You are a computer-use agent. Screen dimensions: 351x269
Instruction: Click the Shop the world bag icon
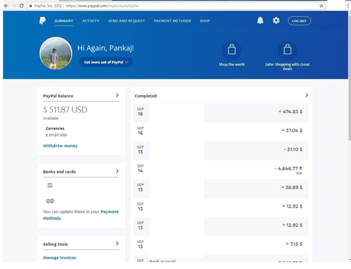pos(232,50)
